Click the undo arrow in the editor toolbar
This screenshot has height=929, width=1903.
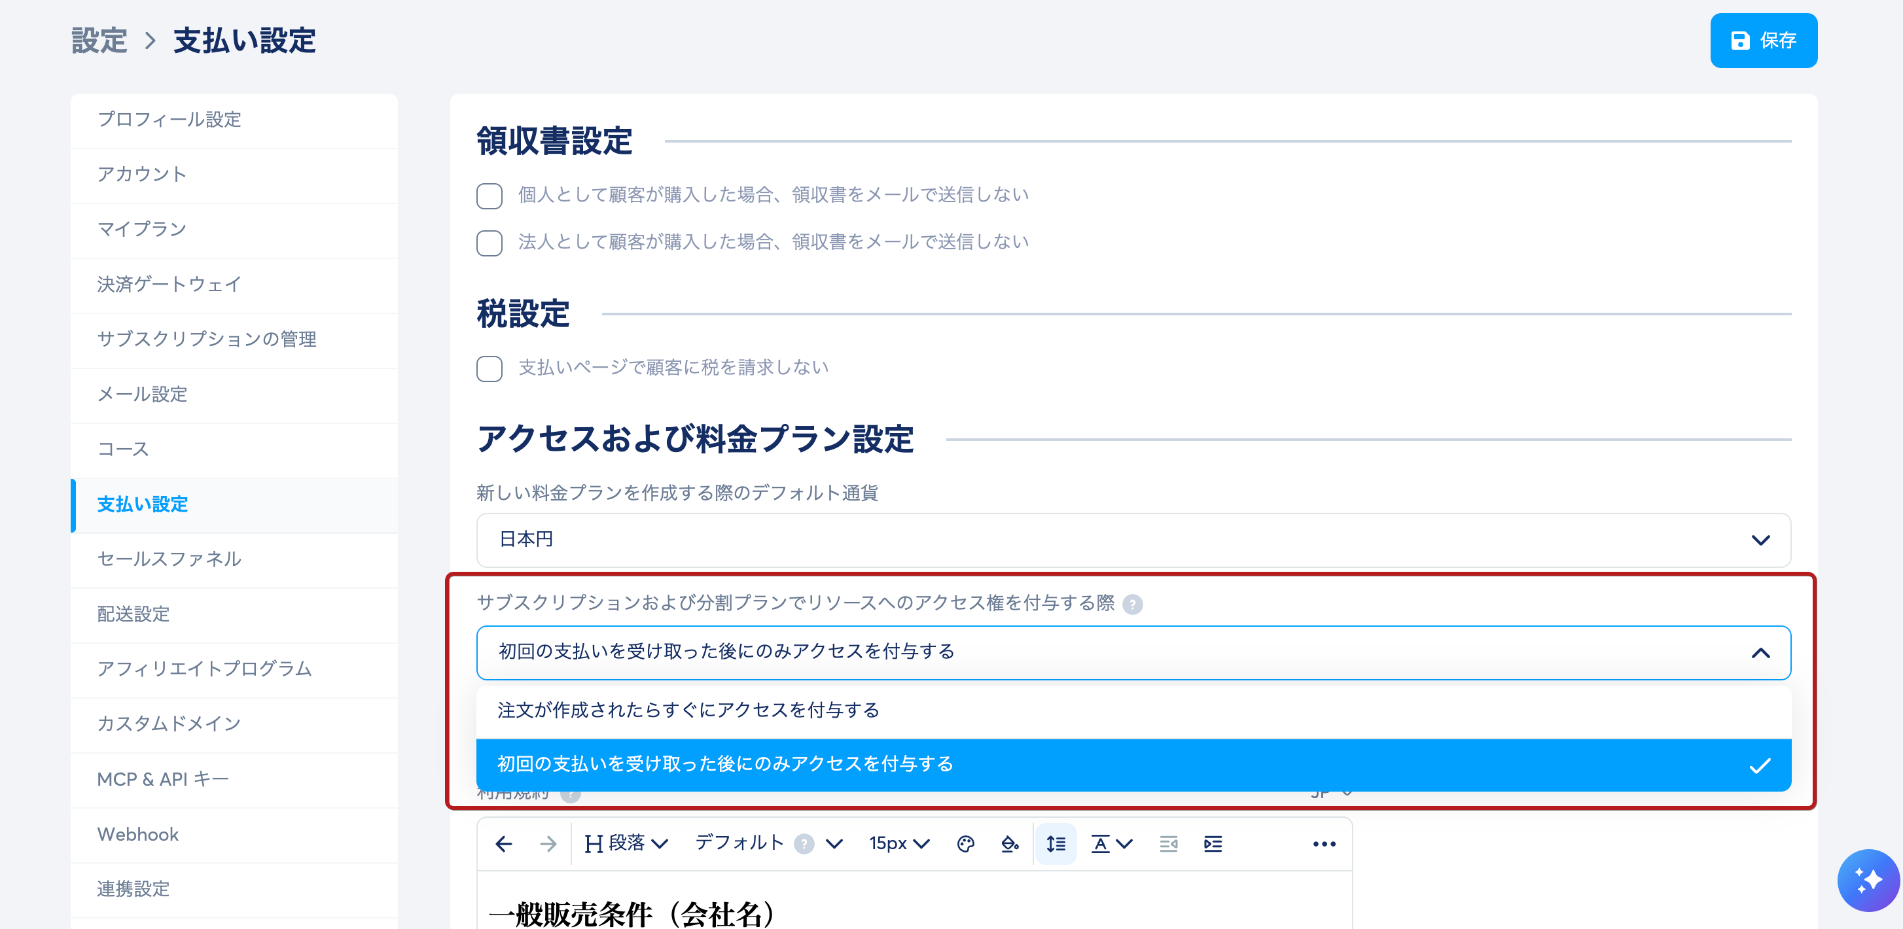(504, 843)
